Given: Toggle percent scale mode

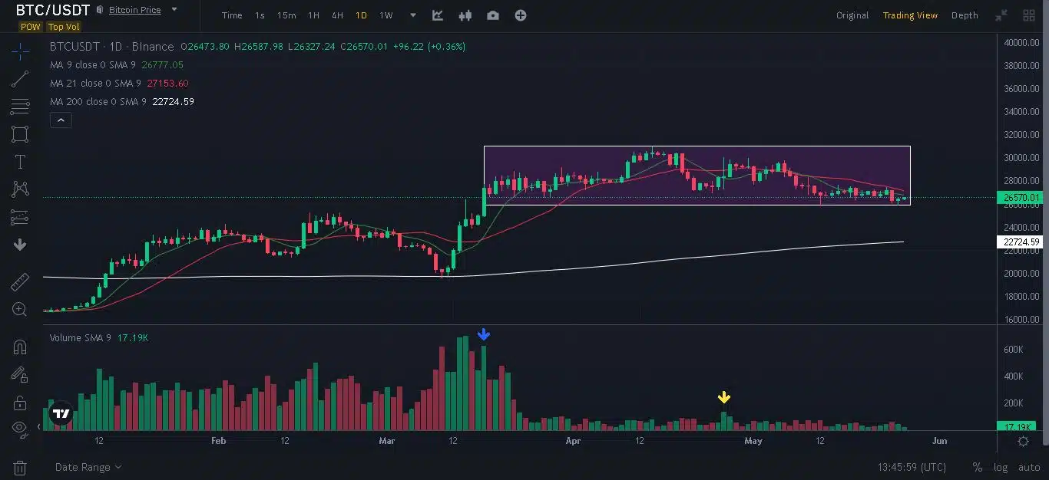Looking at the screenshot, I should pyautogui.click(x=977, y=467).
